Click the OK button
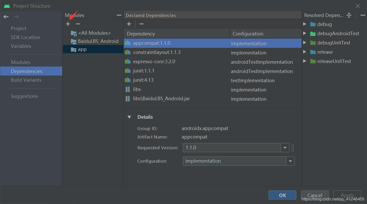Viewport: 367px width, 204px height. tap(282, 195)
